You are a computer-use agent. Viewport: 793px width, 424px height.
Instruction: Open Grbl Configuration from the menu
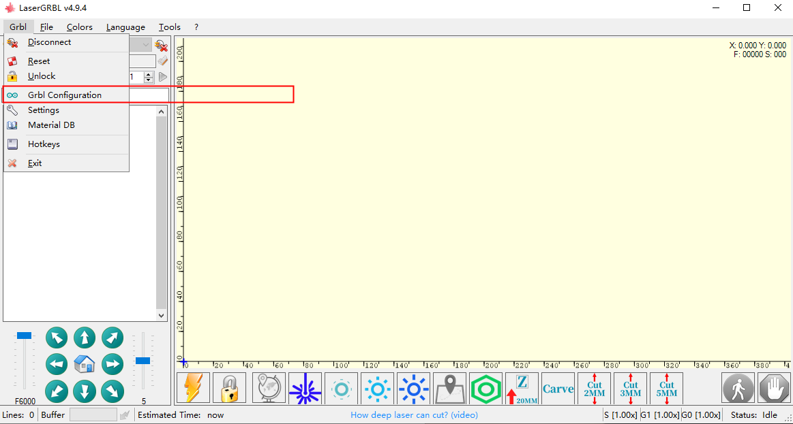65,95
